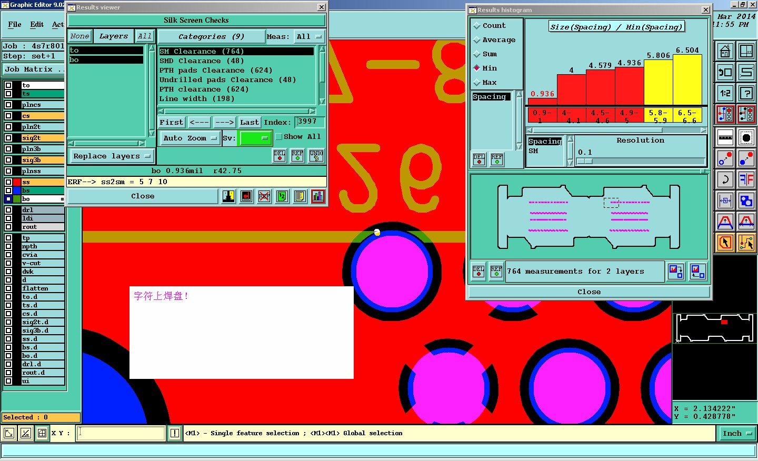Click the rightmost icon beside measurements text
The height and width of the screenshot is (461, 758).
698,272
